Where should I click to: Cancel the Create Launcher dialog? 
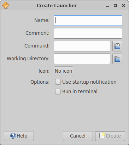(78, 136)
